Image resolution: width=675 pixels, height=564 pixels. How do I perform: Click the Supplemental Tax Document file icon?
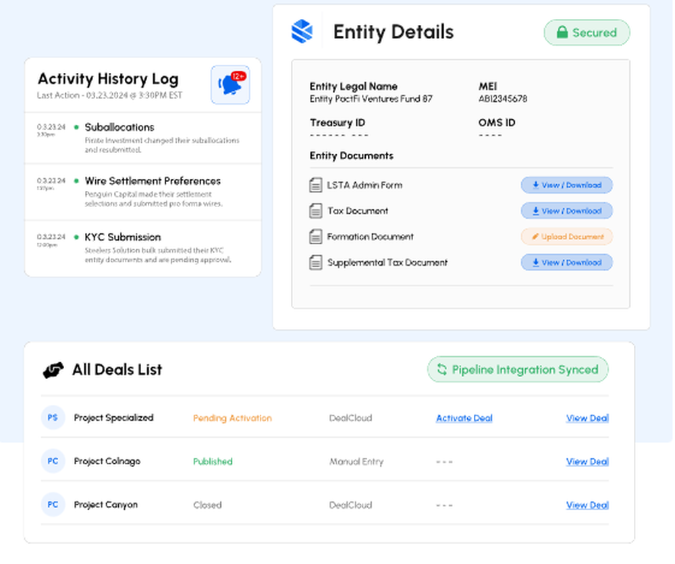coord(315,262)
